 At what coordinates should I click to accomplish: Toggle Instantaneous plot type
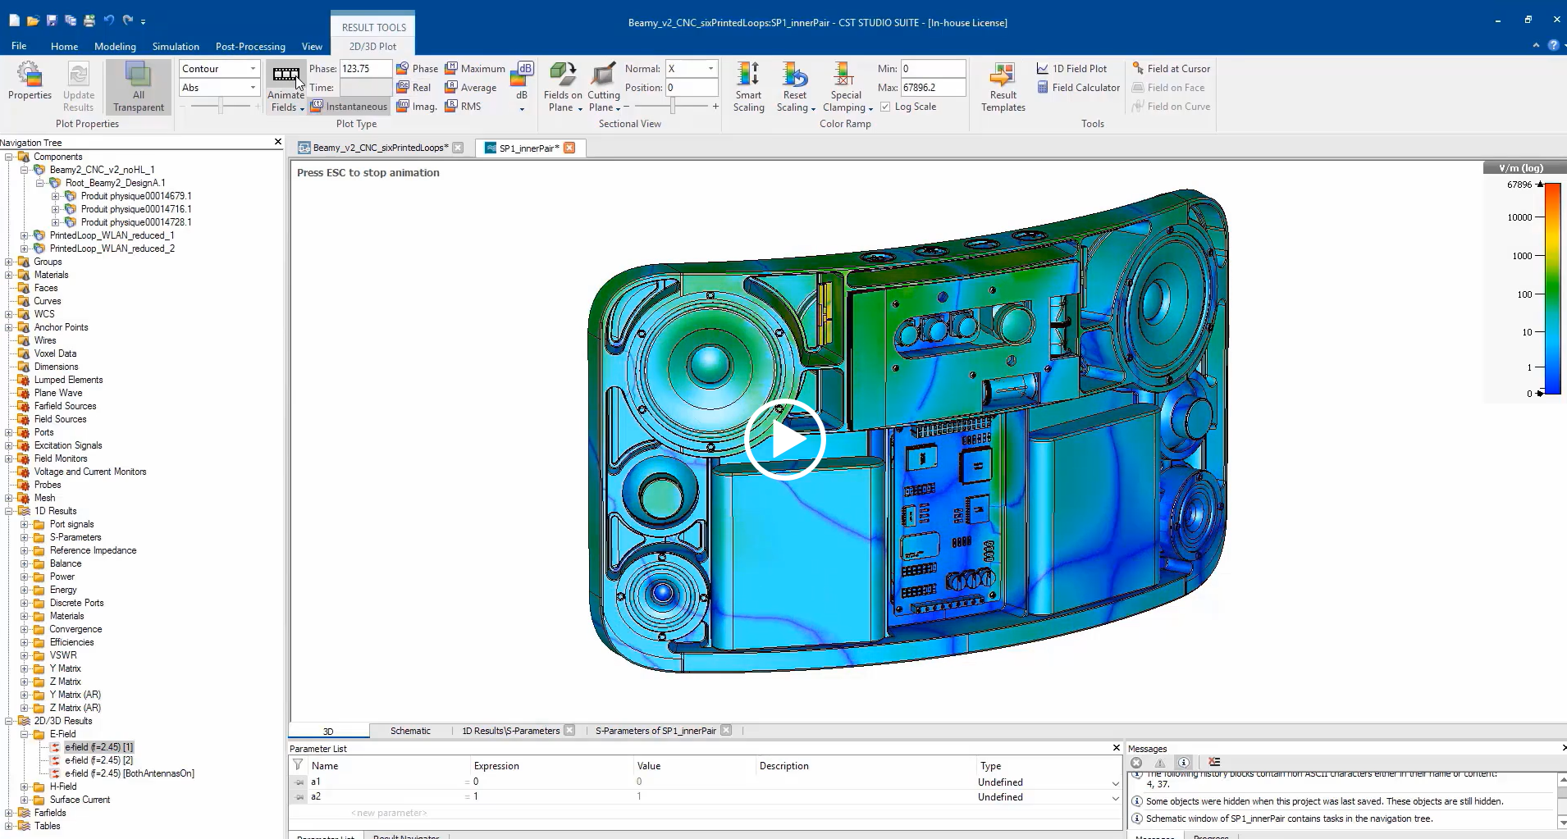tap(349, 107)
